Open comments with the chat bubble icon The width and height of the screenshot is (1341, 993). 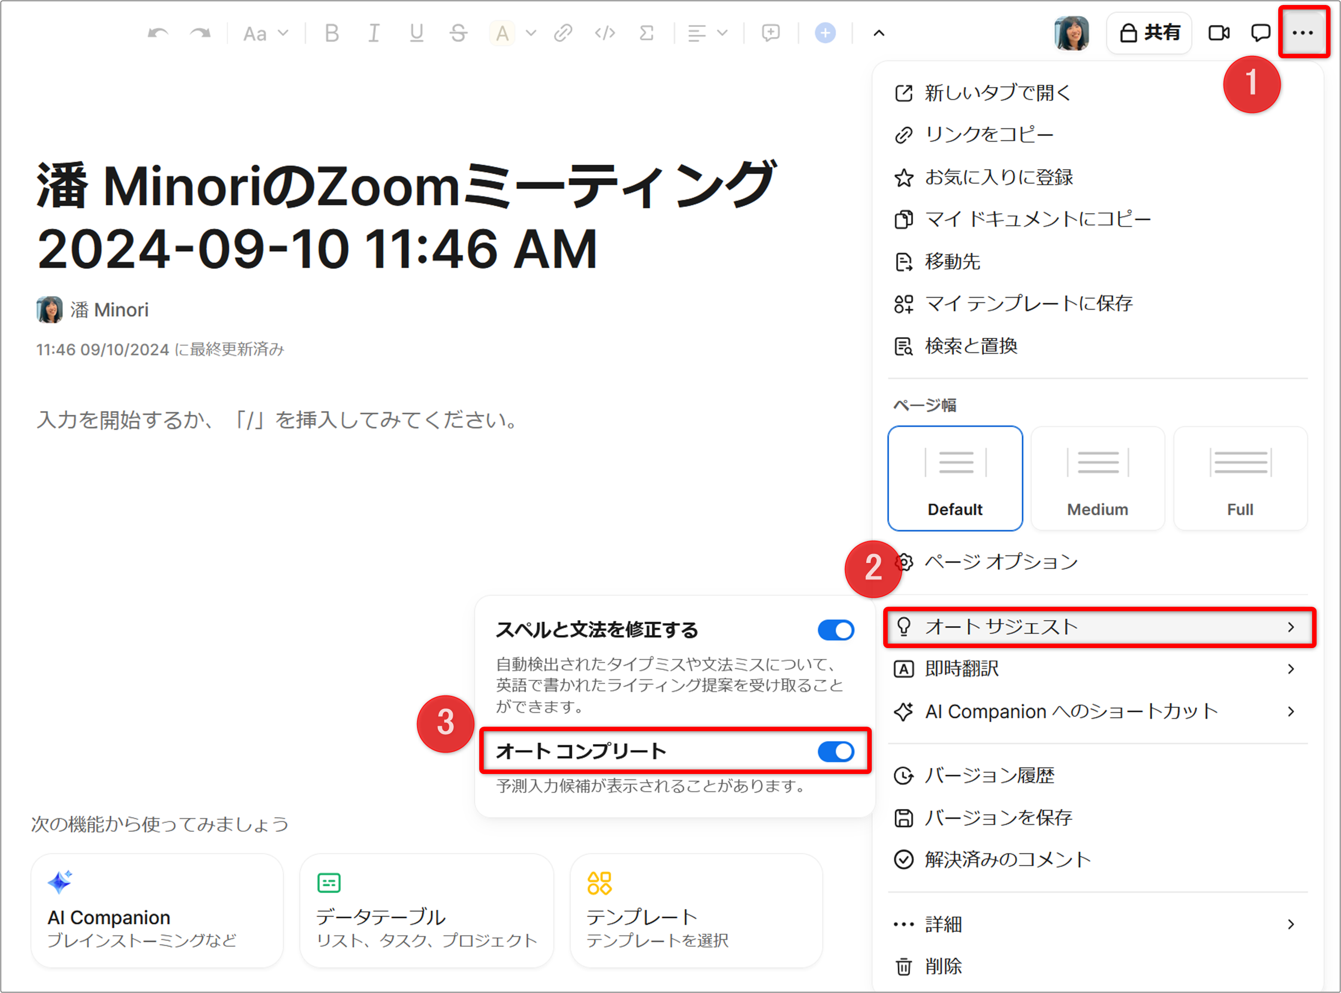click(1260, 33)
